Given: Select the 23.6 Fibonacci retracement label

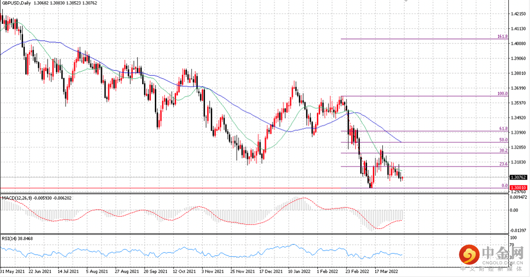Looking at the screenshot, I should coord(503,164).
